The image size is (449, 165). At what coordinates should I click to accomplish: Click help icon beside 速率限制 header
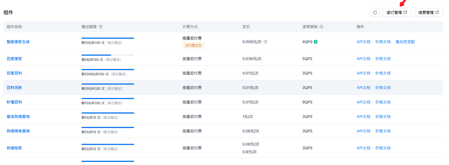[x=321, y=27]
